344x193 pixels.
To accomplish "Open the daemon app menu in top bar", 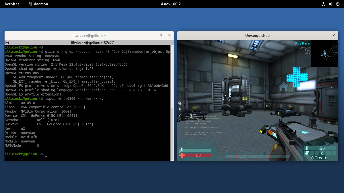I will click(38, 4).
